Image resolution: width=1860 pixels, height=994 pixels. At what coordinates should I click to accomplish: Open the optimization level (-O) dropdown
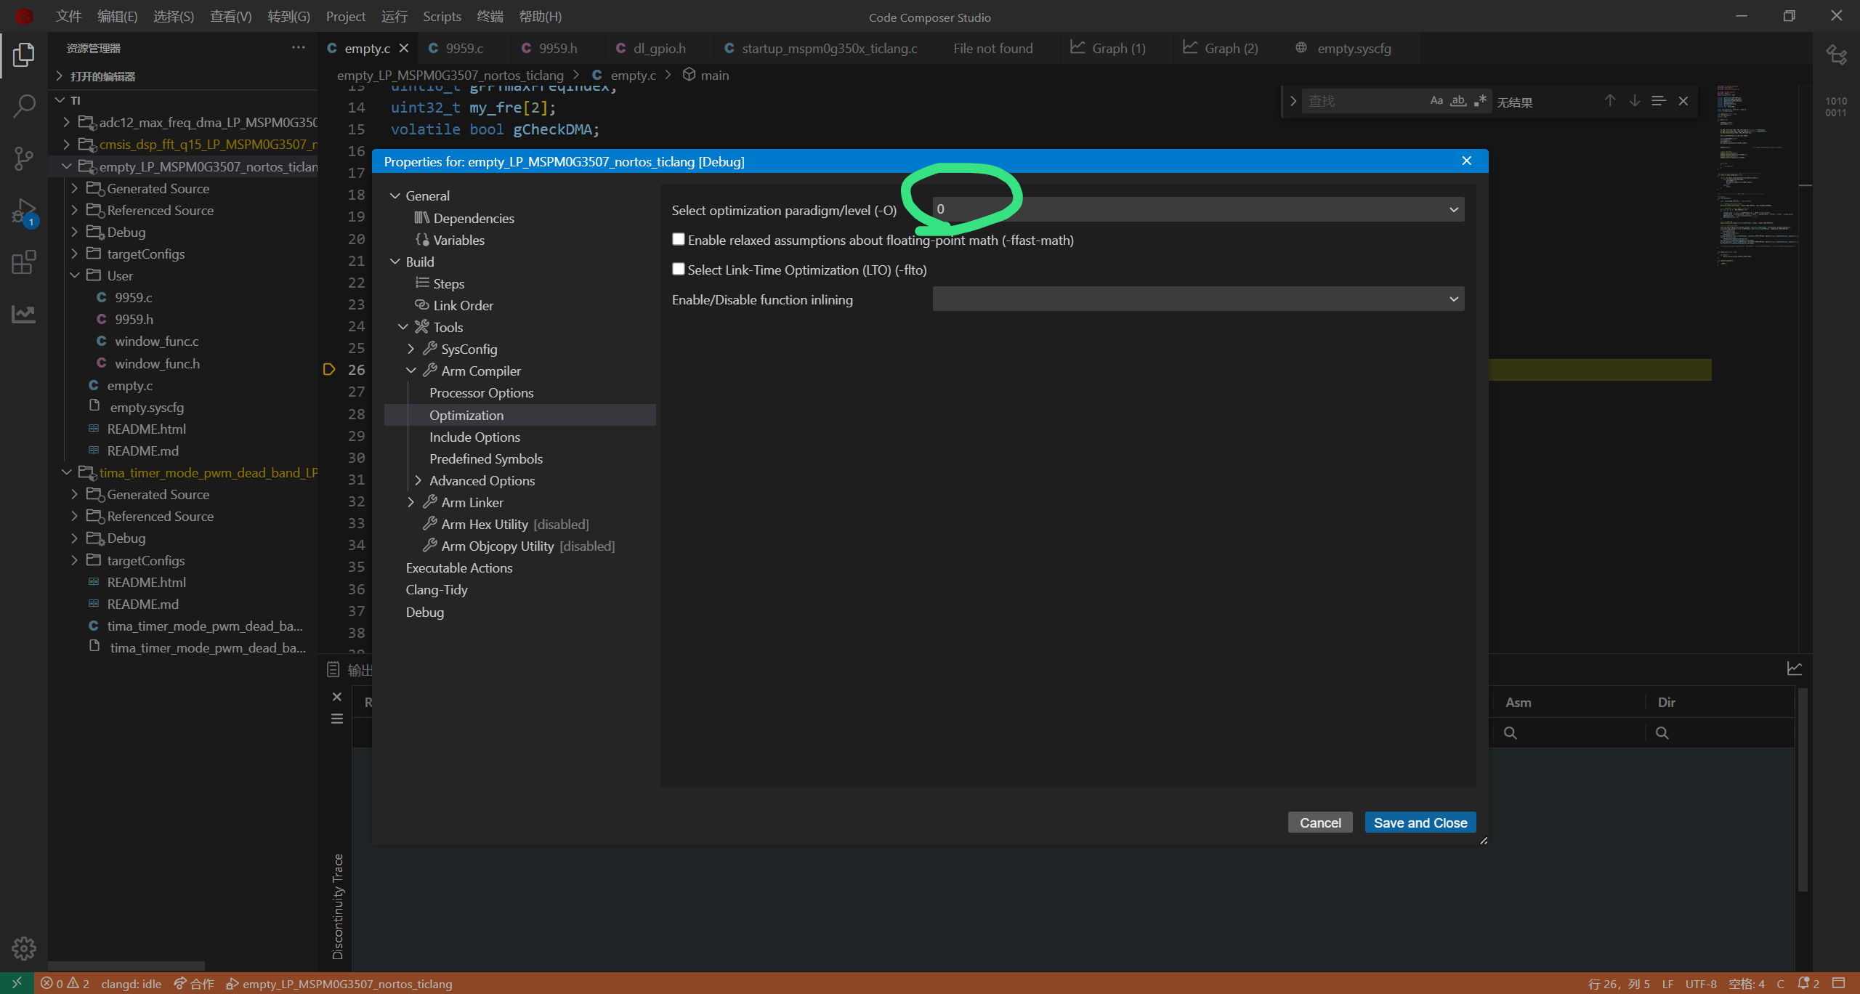click(1197, 209)
